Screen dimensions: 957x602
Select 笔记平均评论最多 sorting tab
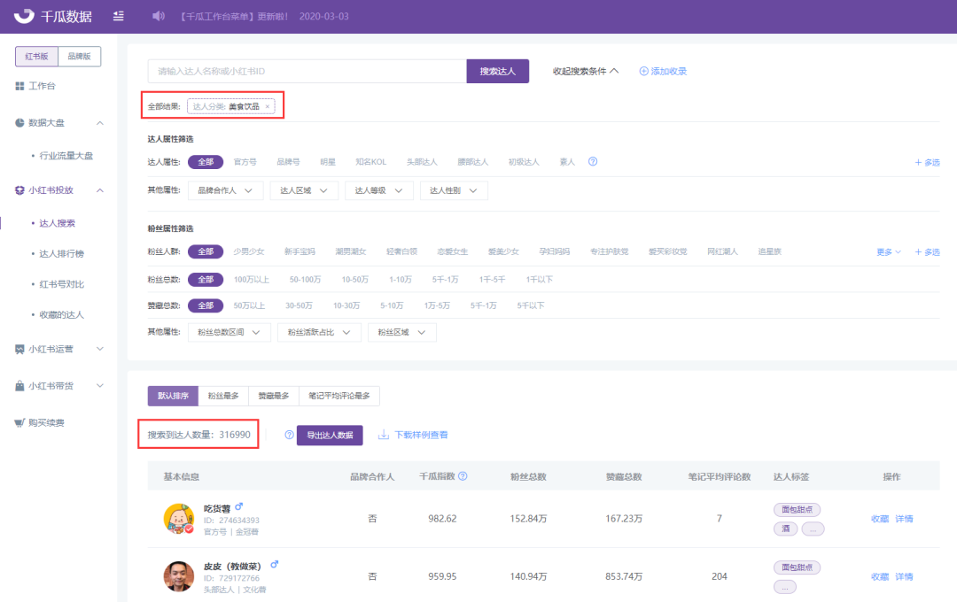pos(339,396)
